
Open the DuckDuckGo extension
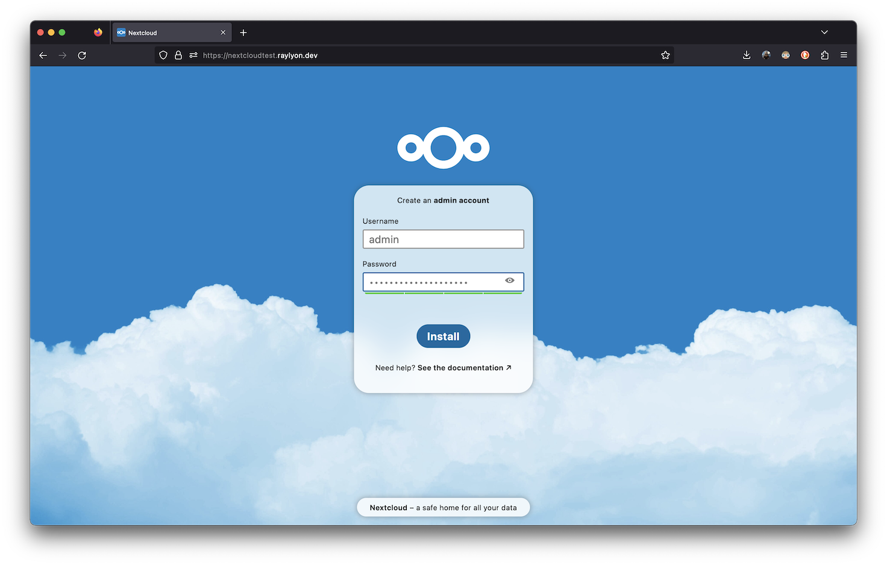coord(804,55)
